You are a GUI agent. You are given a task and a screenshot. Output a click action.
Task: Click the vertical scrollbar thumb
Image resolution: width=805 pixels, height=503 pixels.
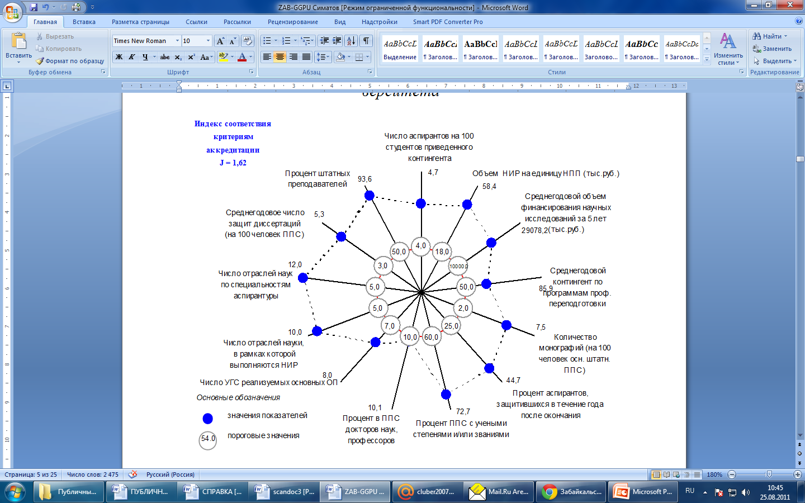(800, 159)
